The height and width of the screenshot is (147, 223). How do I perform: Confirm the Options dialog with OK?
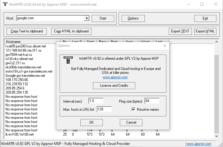pyautogui.click(x=91, y=122)
